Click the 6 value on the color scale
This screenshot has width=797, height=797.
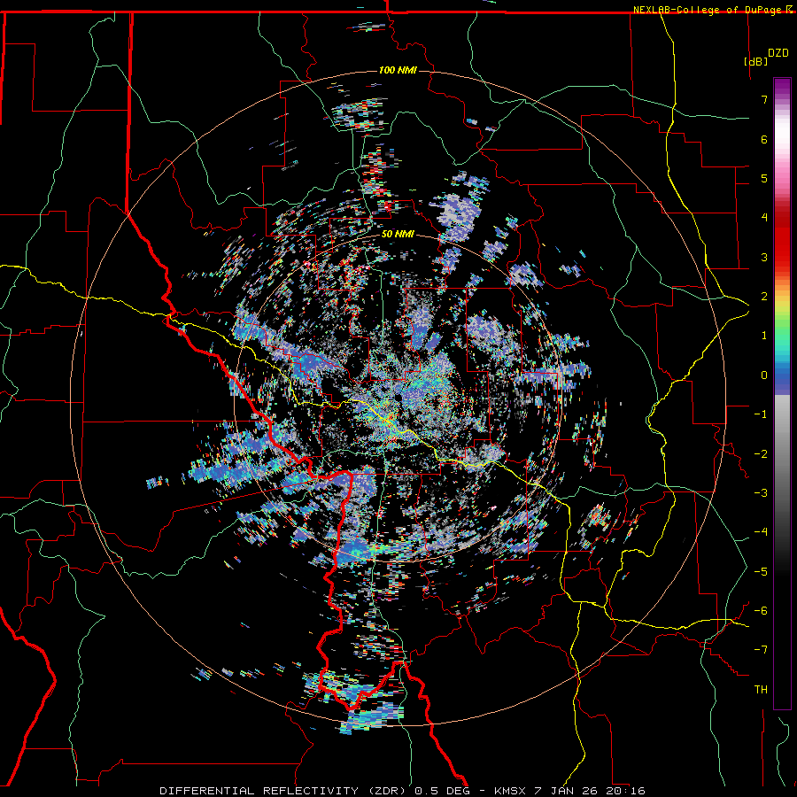click(x=764, y=139)
